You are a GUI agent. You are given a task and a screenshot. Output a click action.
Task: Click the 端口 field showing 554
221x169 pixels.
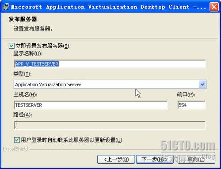tap(191, 105)
